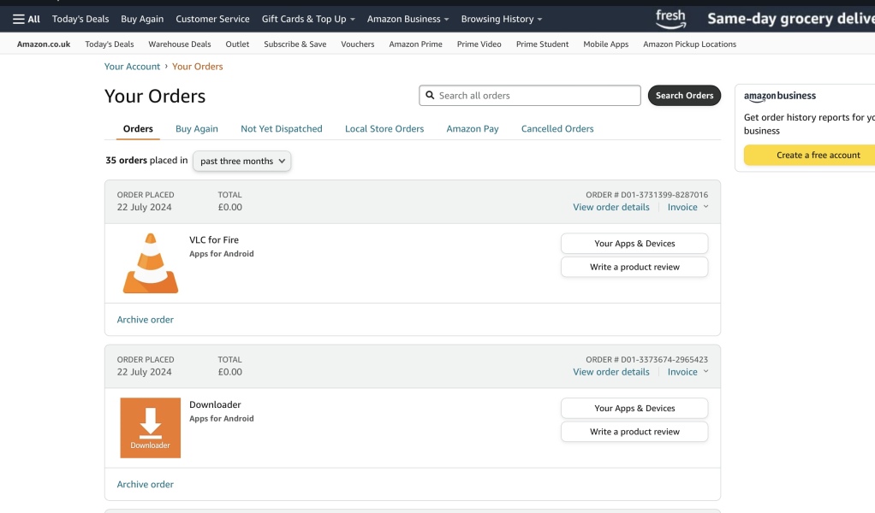This screenshot has width=875, height=513.
Task: Select the Orders tab
Action: pyautogui.click(x=138, y=128)
